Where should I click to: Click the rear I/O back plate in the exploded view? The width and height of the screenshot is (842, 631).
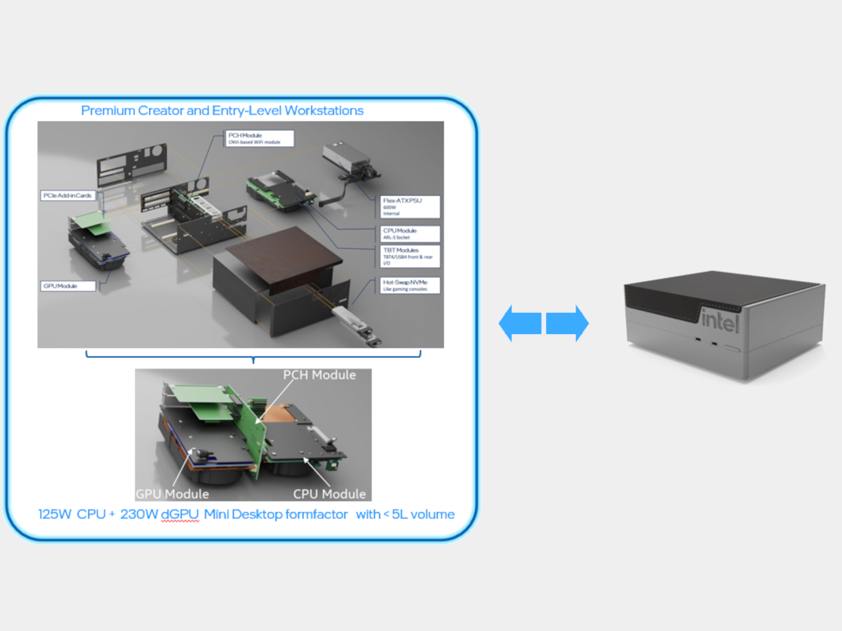[x=131, y=164]
